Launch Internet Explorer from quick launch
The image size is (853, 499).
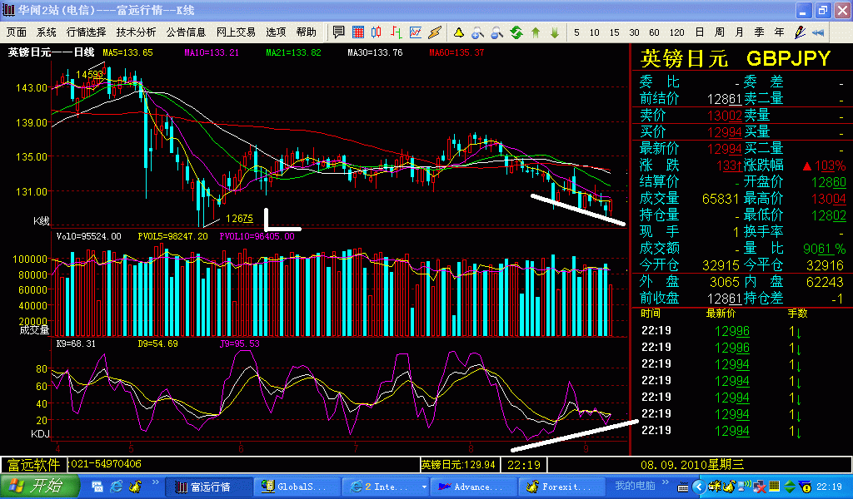pyautogui.click(x=116, y=487)
